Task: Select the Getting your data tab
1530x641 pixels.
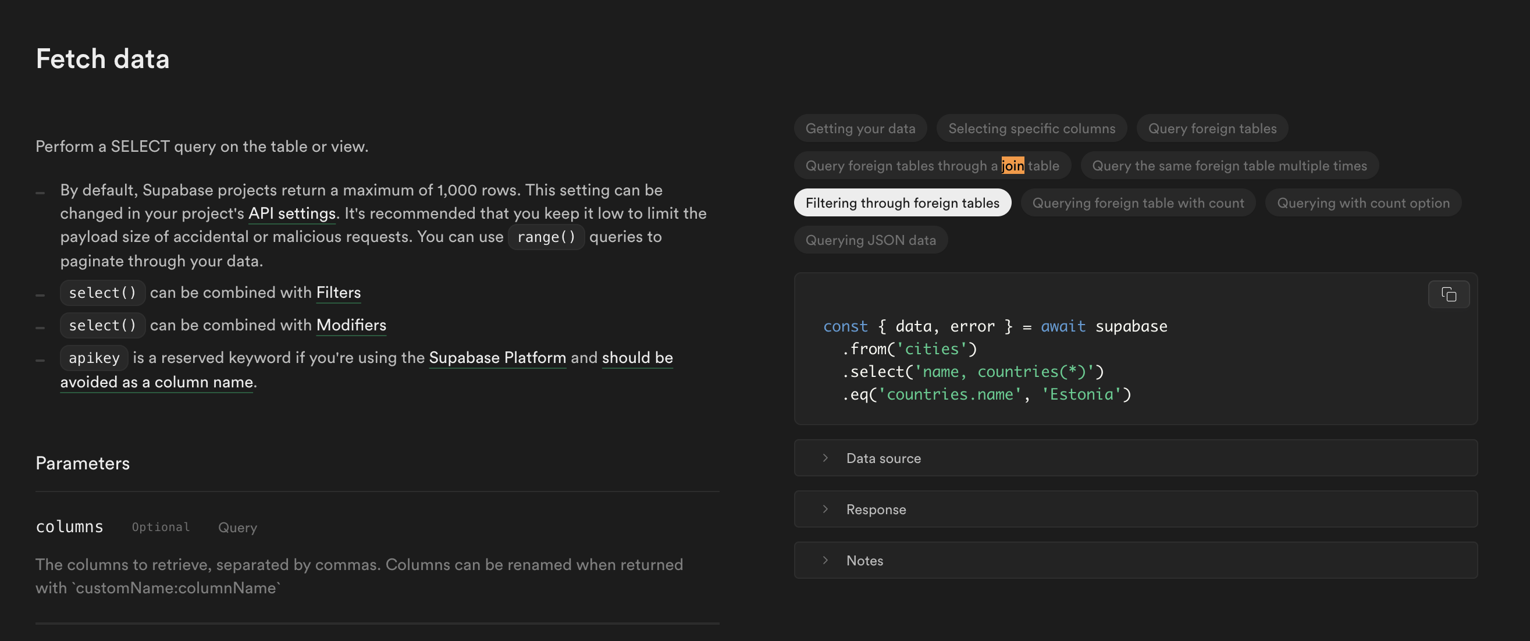Action: coord(859,129)
